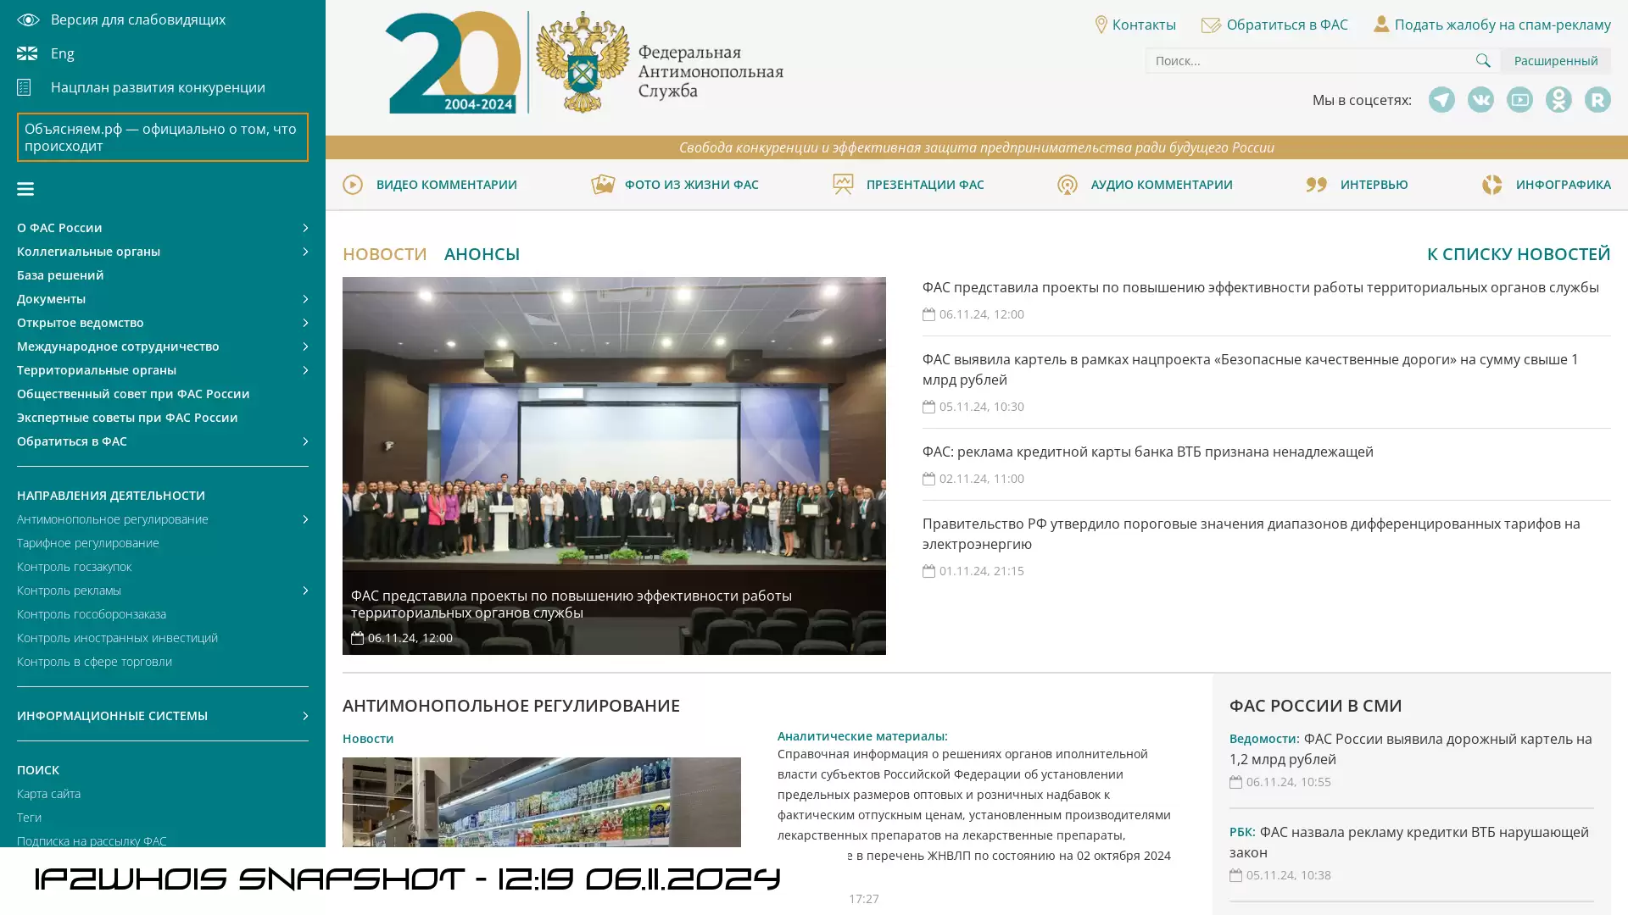This screenshot has height=915, width=1628.
Task: Open Rutube social icon
Action: 1597,100
